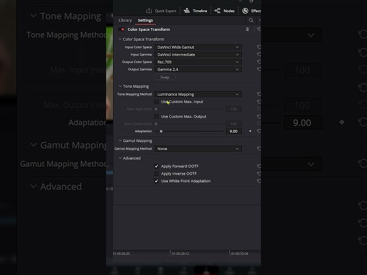Reset Apply Forward OOTF option
The height and width of the screenshot is (275, 367).
click(259, 166)
